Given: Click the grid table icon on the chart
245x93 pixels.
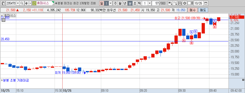Looking at the screenshot, I should [3, 20].
